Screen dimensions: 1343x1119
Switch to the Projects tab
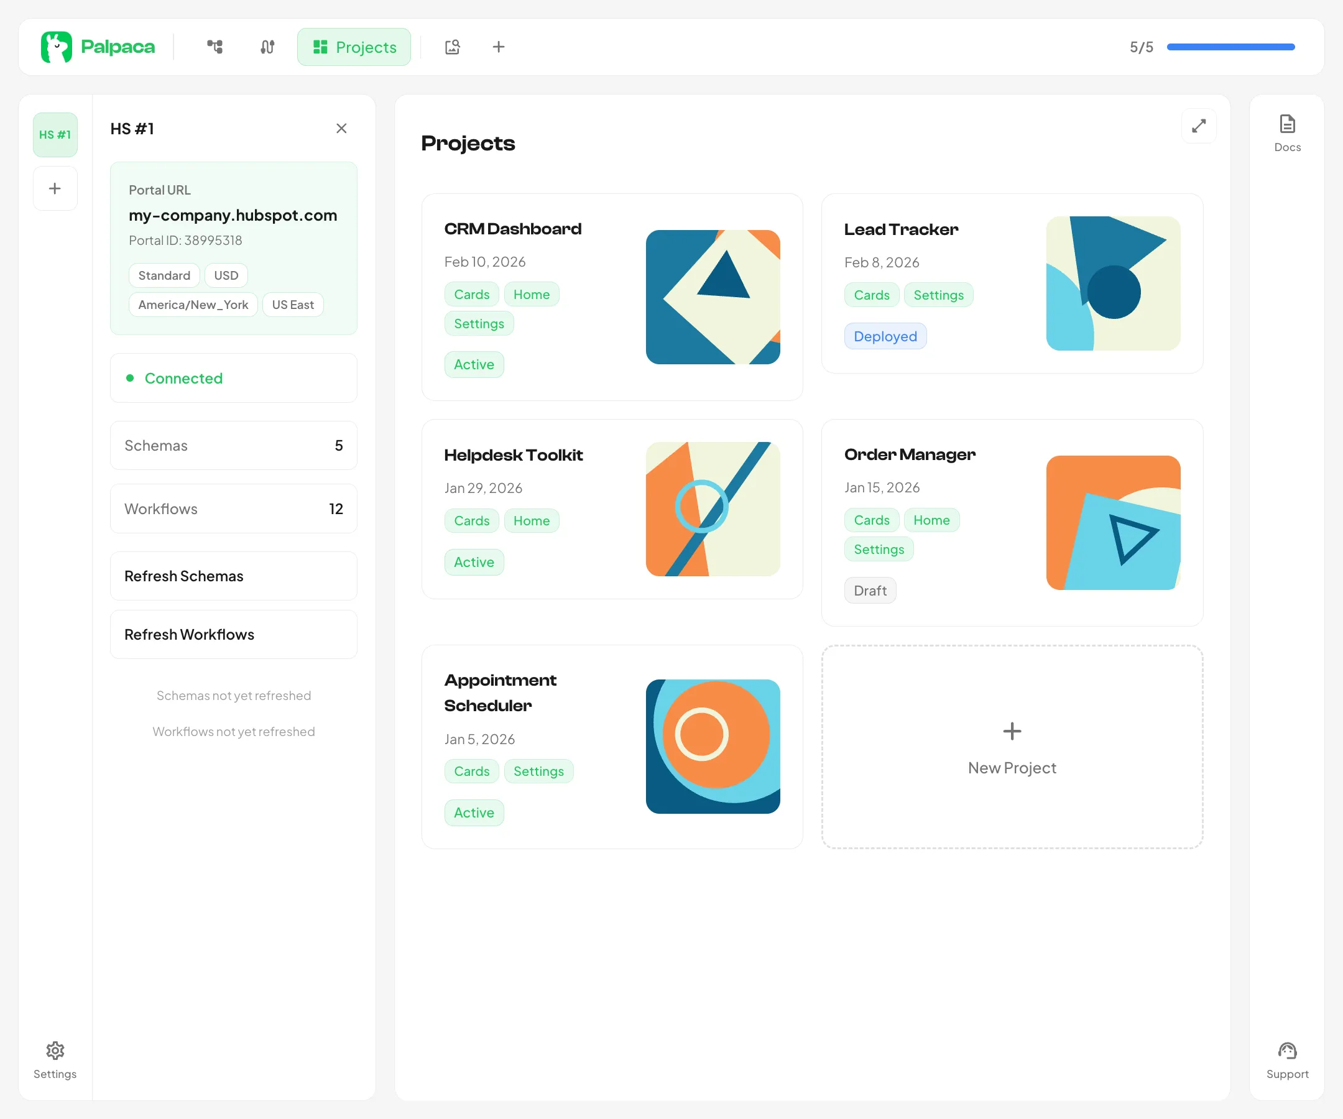tap(354, 47)
